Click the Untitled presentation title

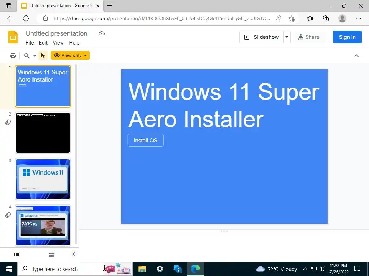tap(57, 33)
